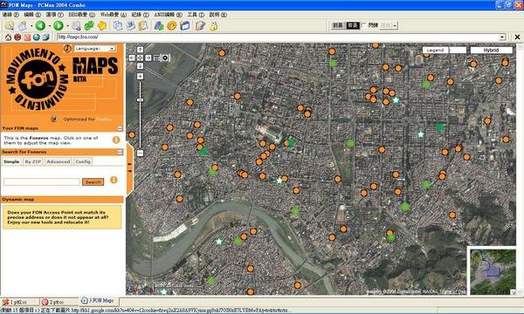The image size is (524, 314).
Task: Click the blue folder window toolbar icon
Action: 185,25
